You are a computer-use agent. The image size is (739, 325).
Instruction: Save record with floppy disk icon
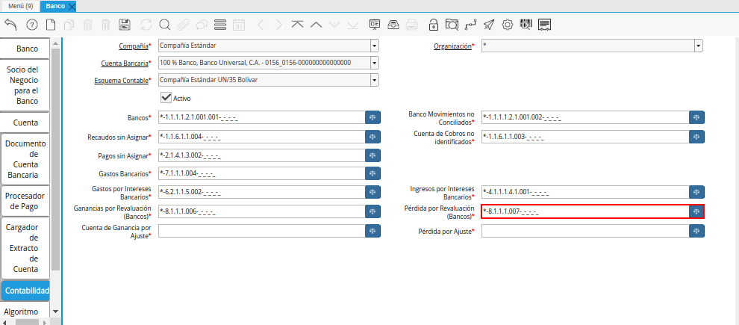point(125,25)
